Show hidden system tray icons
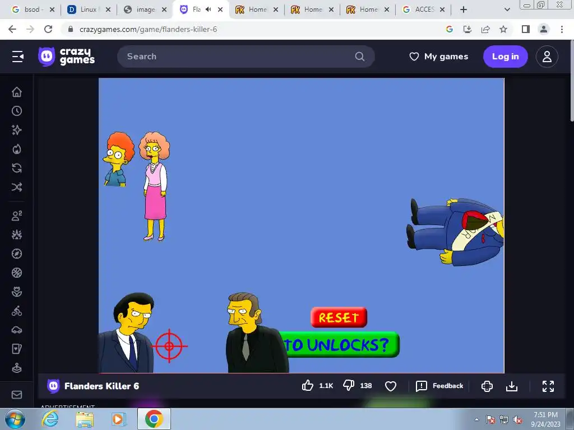The height and width of the screenshot is (430, 574). pyautogui.click(x=476, y=419)
